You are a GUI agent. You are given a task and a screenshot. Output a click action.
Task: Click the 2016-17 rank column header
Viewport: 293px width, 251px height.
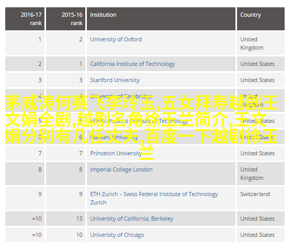click(x=25, y=19)
